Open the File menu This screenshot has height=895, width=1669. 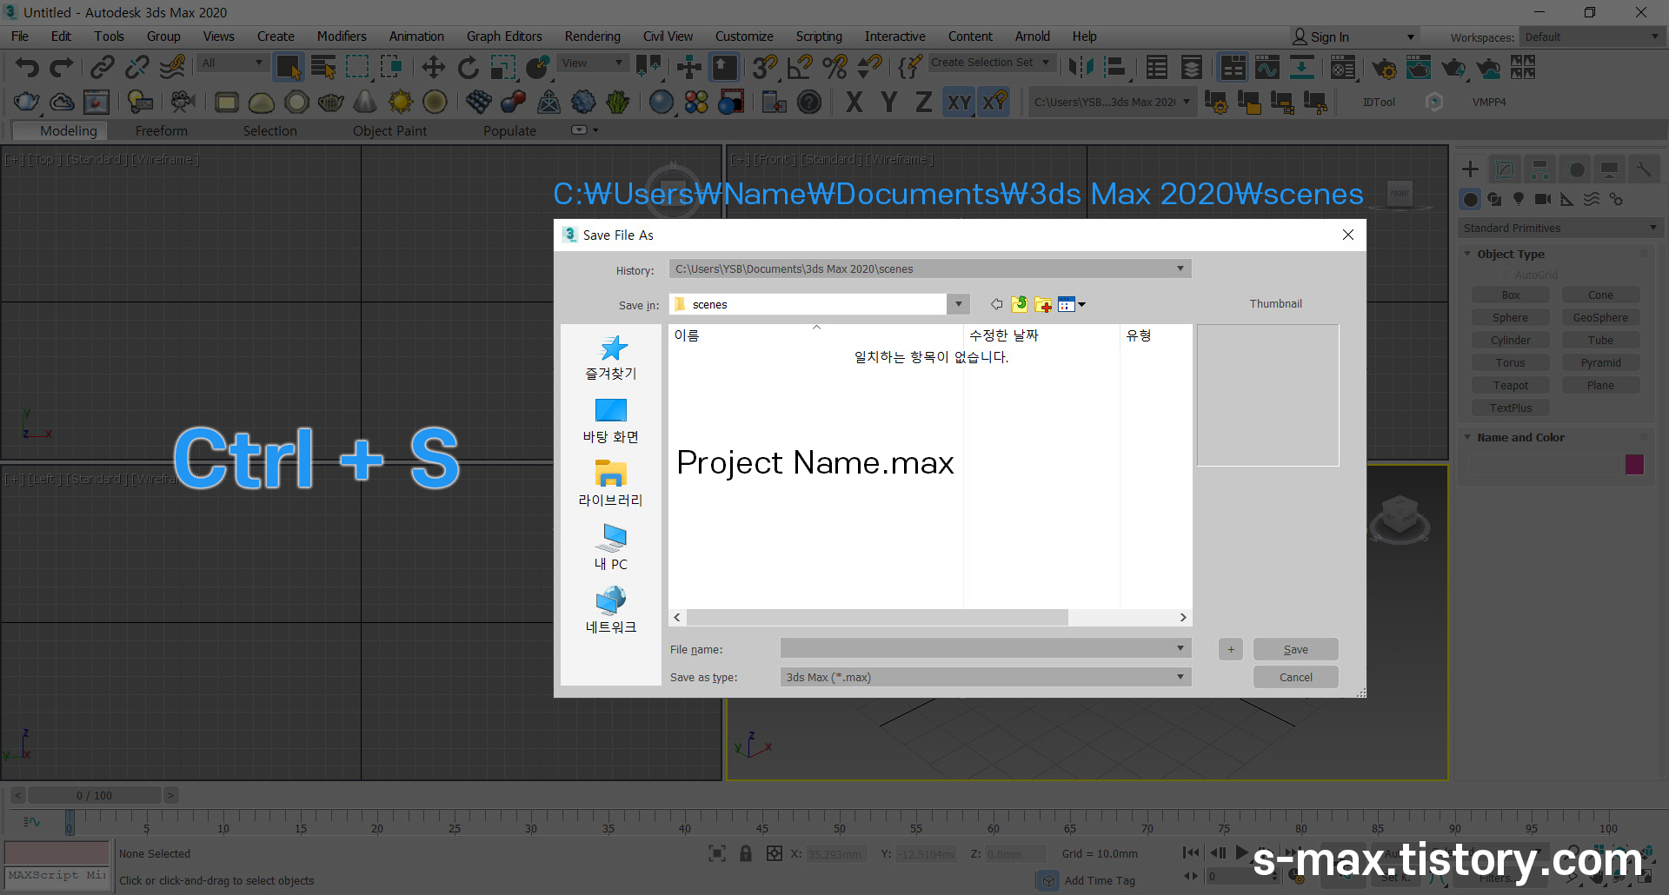click(20, 36)
